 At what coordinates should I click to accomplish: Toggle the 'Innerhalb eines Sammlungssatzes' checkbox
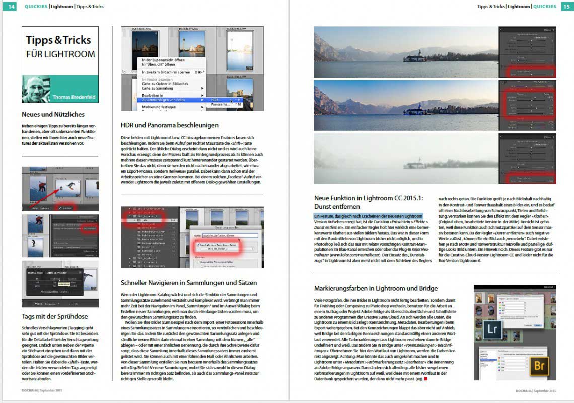[x=198, y=245]
